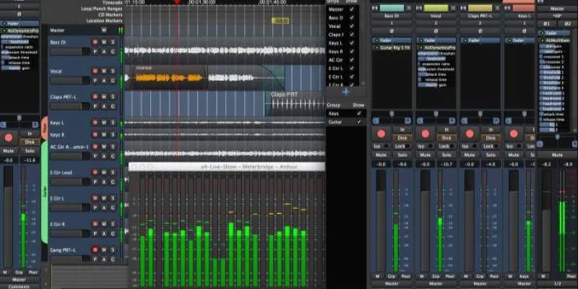578x289 pixels.
Task: Uncheck the Show checkbox for Vocal strip
Action: coord(352,25)
